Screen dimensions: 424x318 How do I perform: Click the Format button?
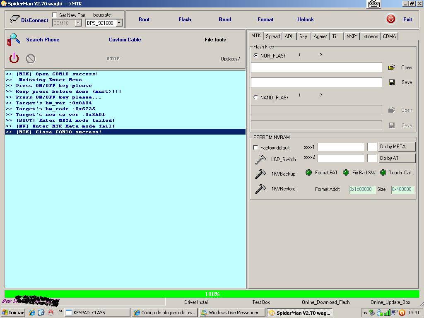coord(265,19)
